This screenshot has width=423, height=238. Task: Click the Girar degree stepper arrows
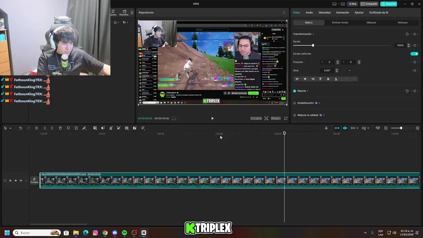pyautogui.click(x=337, y=70)
